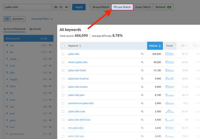Click add-to-list icon for paleo diet keyword
Image resolution: width=200 pixels, height=139 pixels.
pos(142,54)
